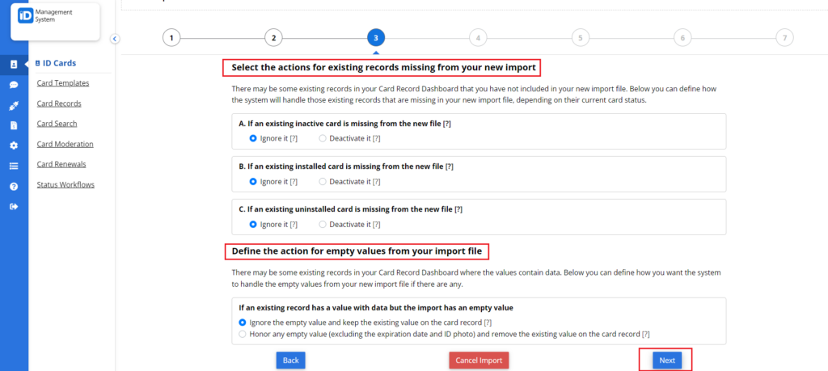Select Deactivate it for uninstalled card

[323, 224]
